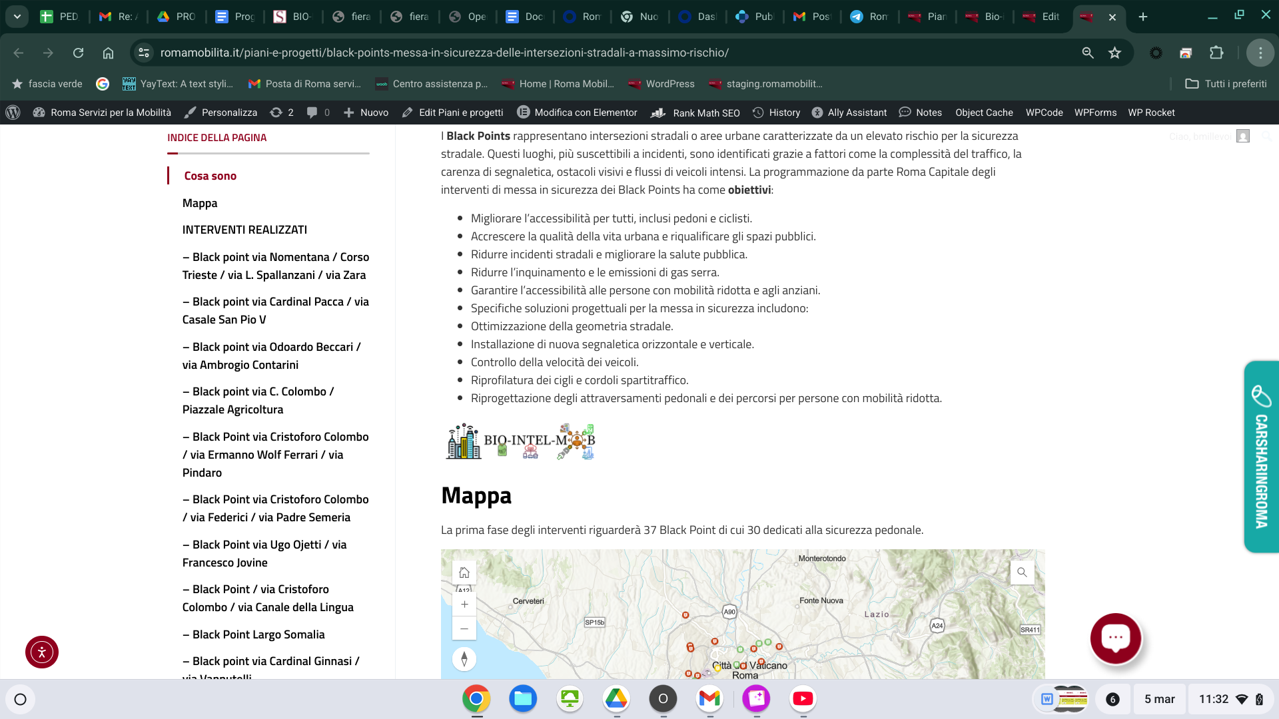Open Tutti i preferiti bookmarks folder
This screenshot has width=1279, height=719.
coord(1226,84)
